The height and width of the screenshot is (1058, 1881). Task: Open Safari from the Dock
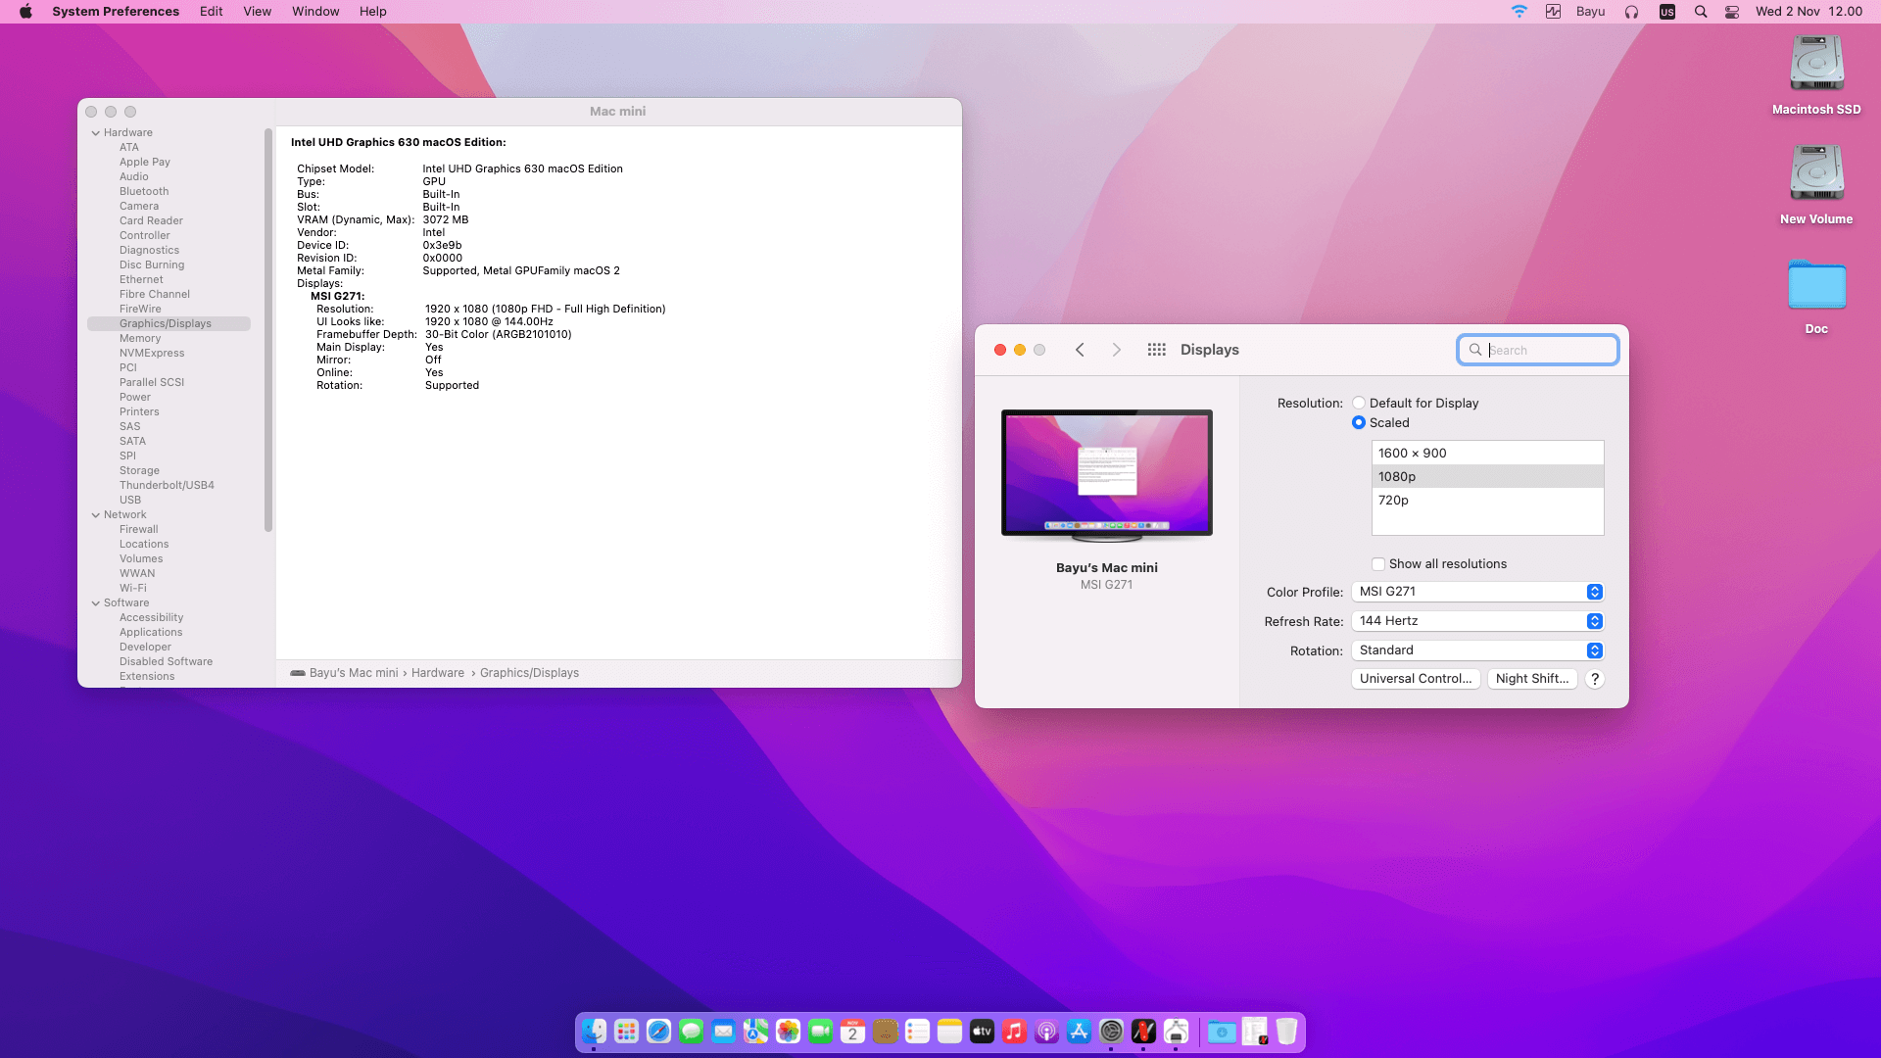point(658,1032)
